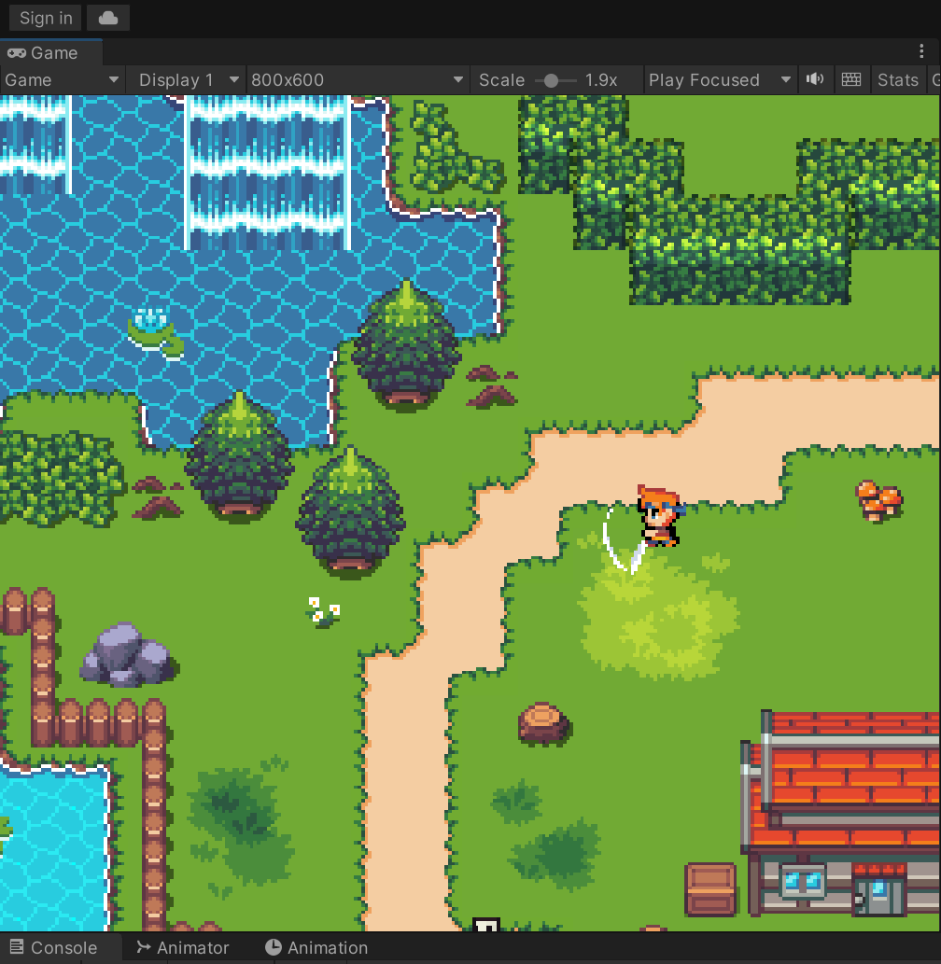Open the Game view mode dropdown
Image resolution: width=941 pixels, height=964 pixels.
[x=62, y=80]
